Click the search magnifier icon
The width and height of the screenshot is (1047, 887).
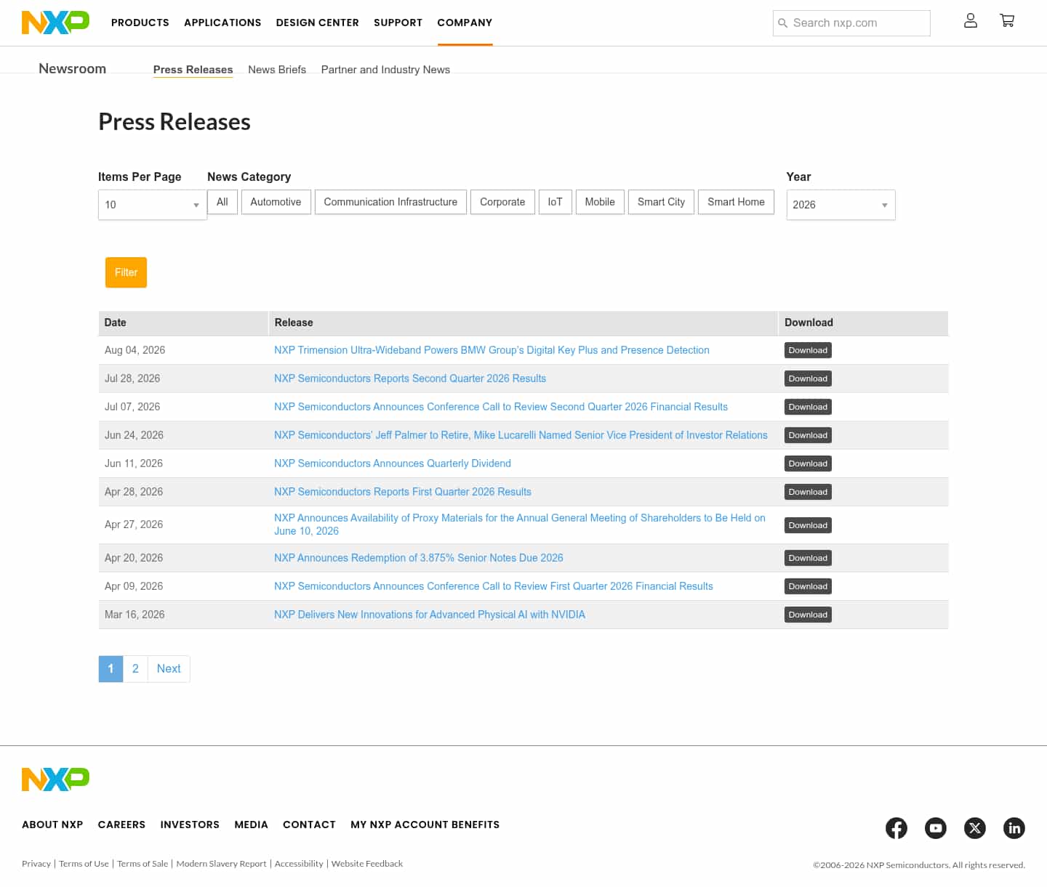(x=783, y=23)
